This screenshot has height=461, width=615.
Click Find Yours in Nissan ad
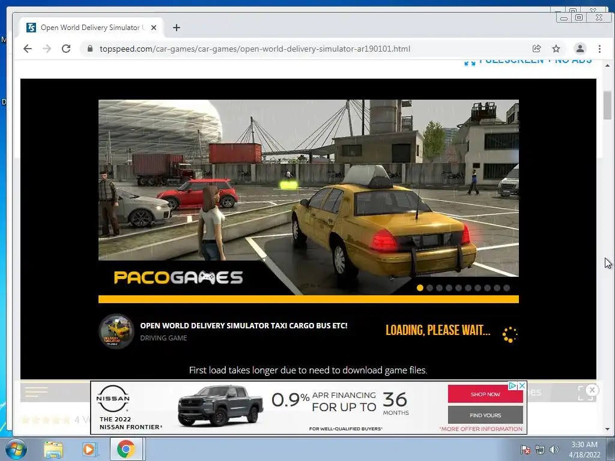(485, 415)
